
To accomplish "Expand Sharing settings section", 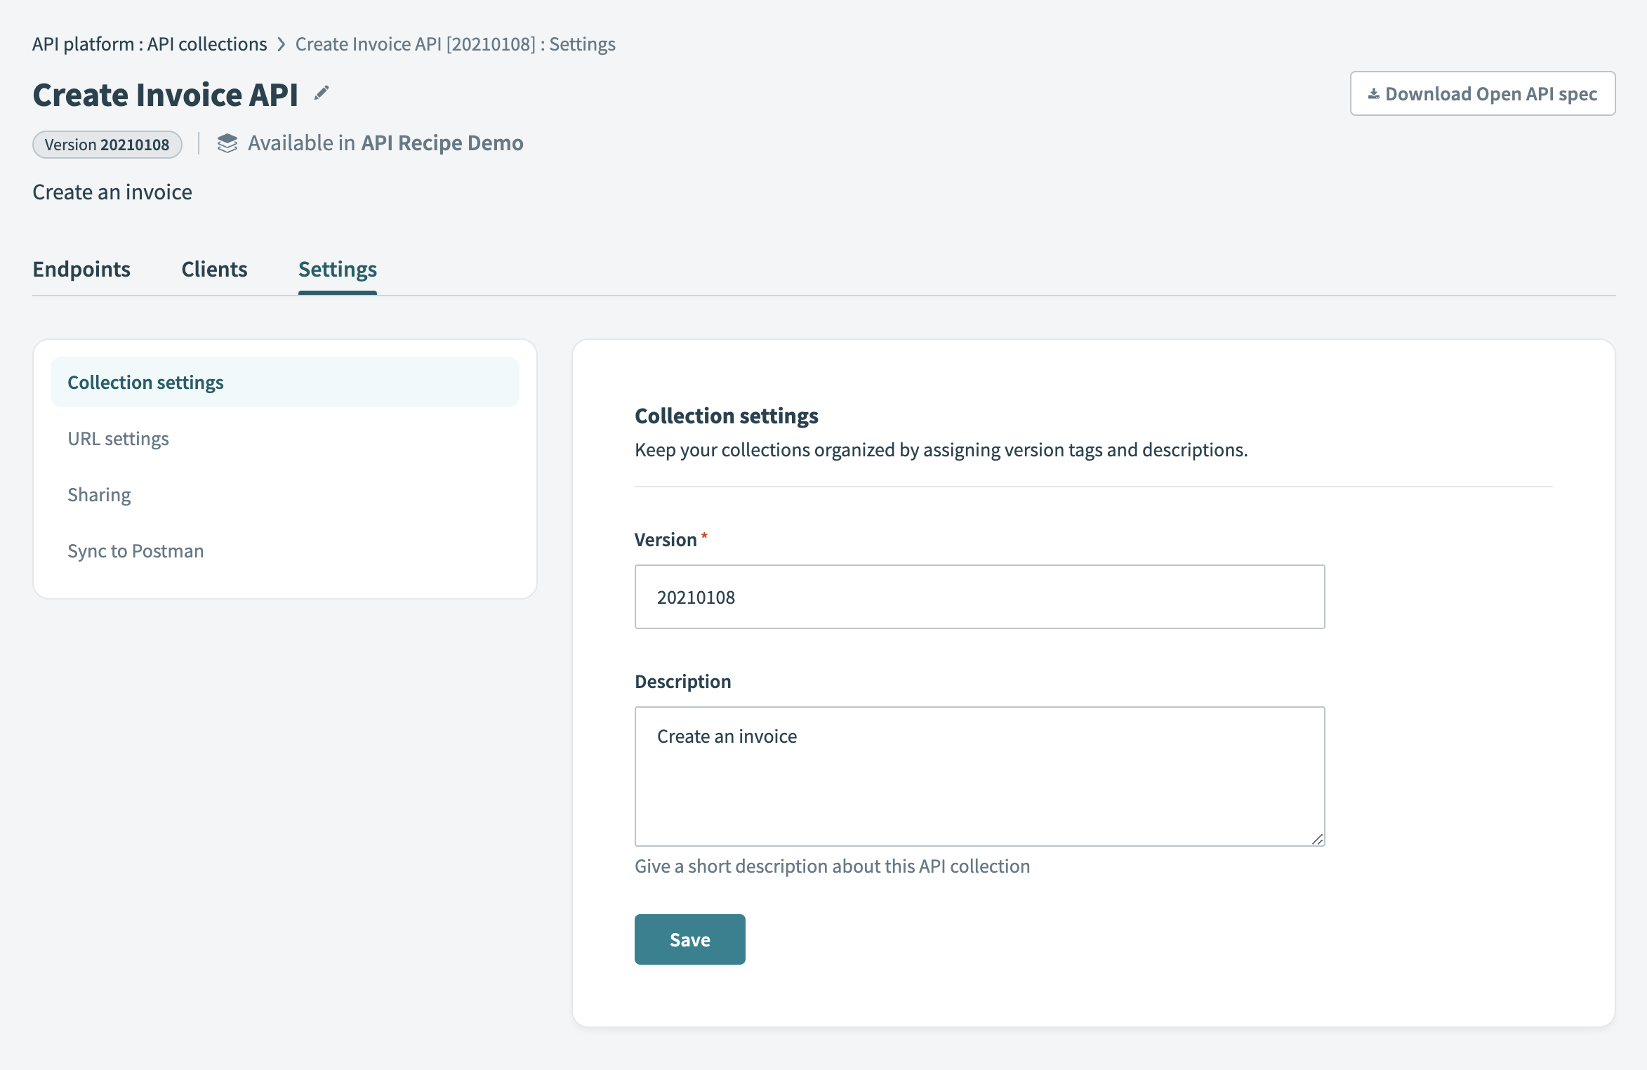I will click(98, 494).
